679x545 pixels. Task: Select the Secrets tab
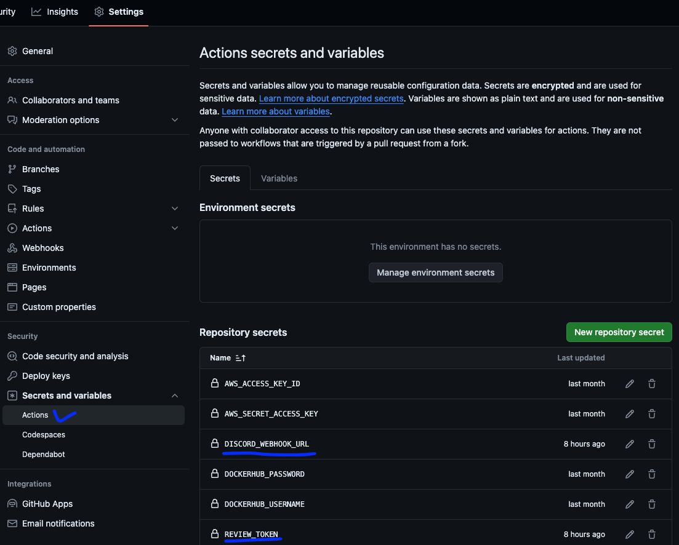tap(225, 178)
